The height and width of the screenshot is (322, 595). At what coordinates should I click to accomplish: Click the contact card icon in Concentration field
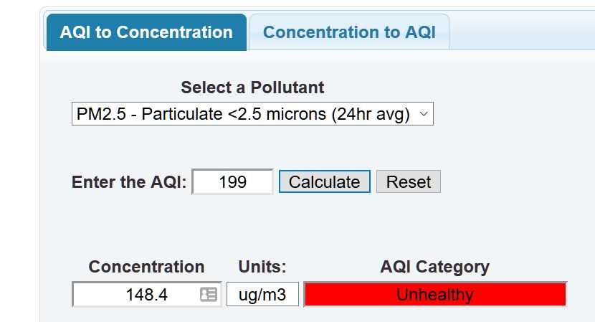tap(209, 294)
